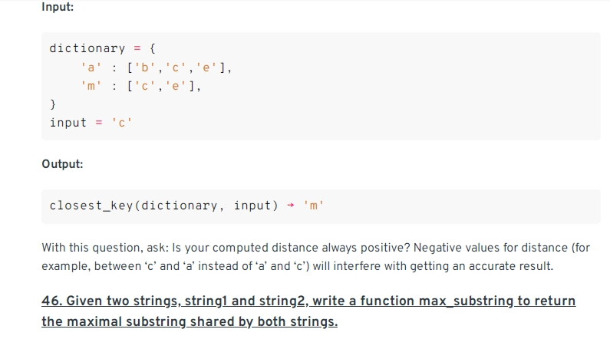Click the closing curly brace in code
This screenshot has height=339, width=610.
[52, 104]
